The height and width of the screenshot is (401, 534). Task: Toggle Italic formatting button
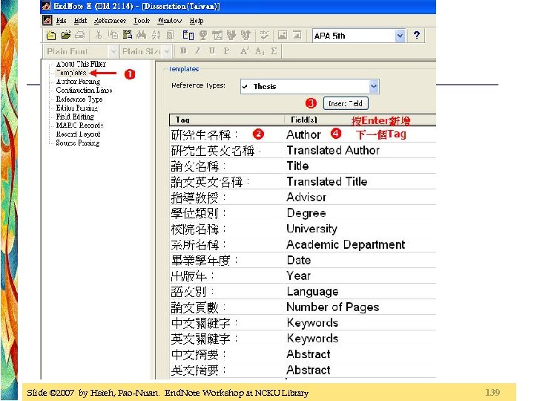197,51
